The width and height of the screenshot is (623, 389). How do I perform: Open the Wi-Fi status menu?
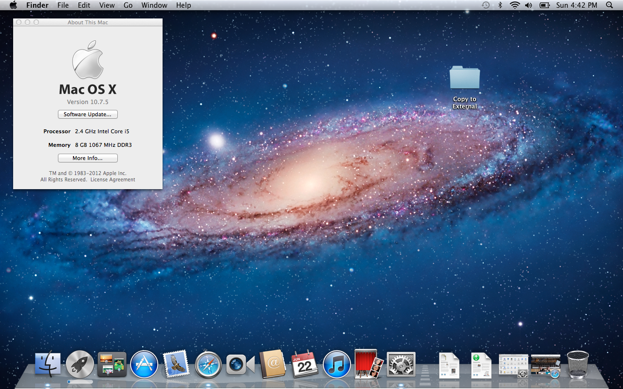[514, 5]
